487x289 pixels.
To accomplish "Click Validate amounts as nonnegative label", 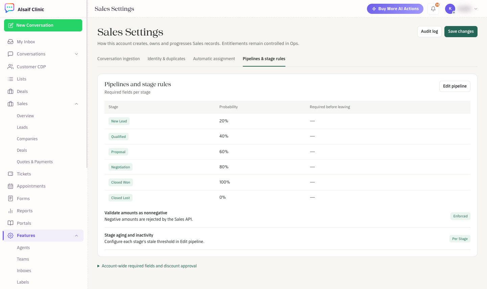I will (136, 213).
